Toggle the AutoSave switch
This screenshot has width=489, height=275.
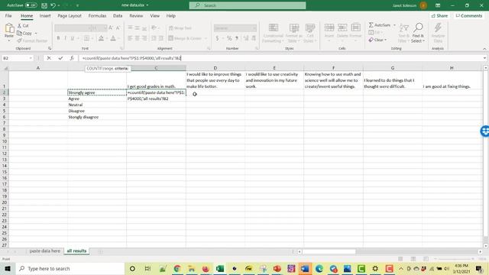click(x=31, y=5)
